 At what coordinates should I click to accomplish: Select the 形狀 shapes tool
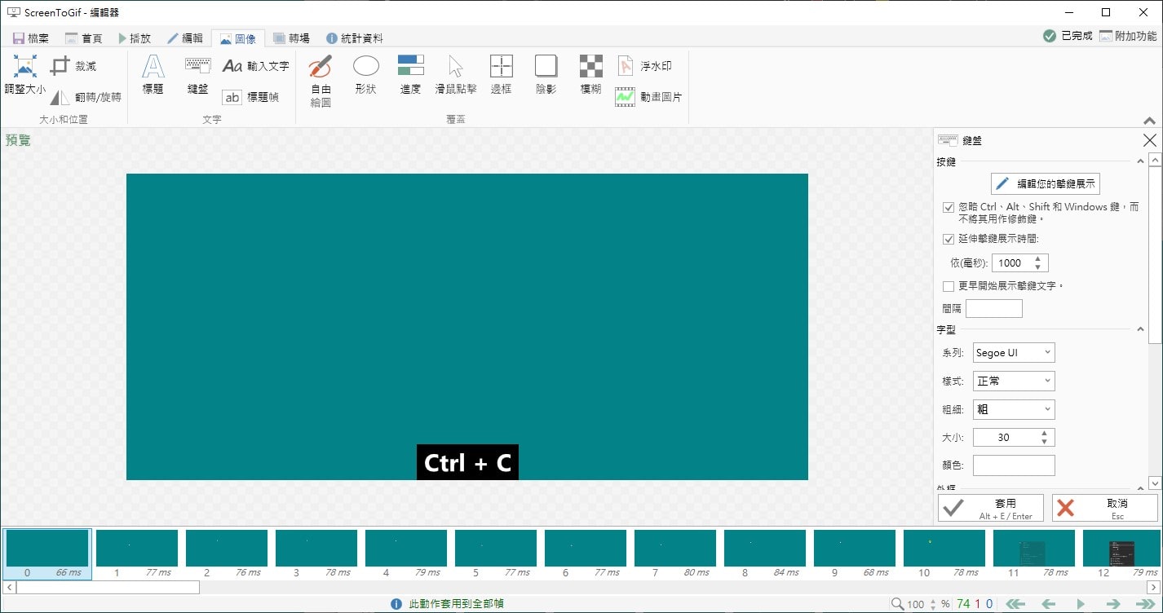(365, 73)
